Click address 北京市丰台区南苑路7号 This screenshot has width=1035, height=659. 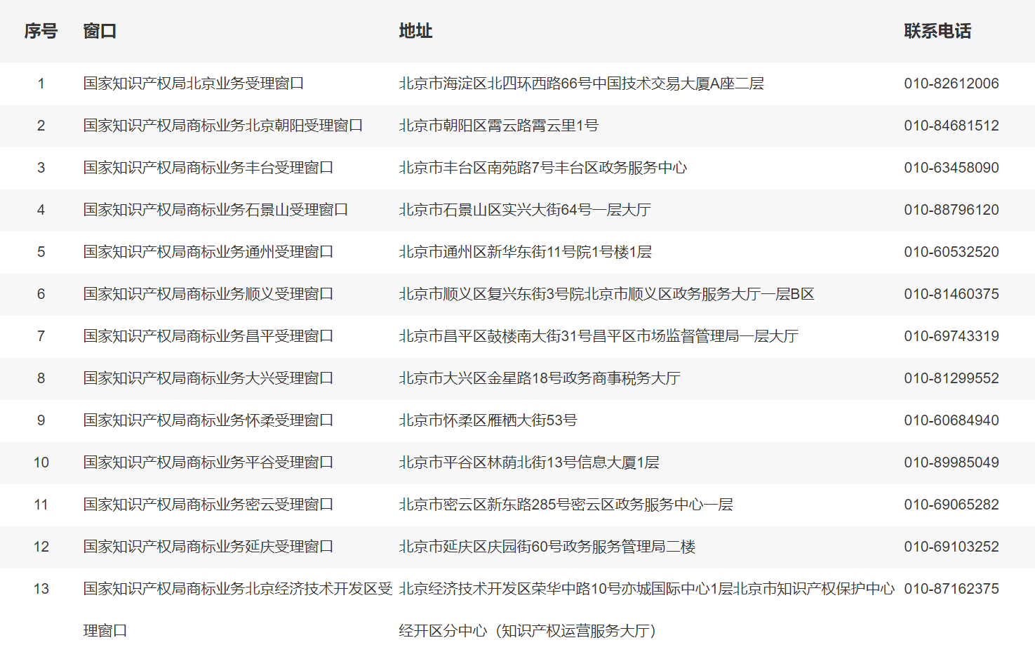pyautogui.click(x=542, y=168)
